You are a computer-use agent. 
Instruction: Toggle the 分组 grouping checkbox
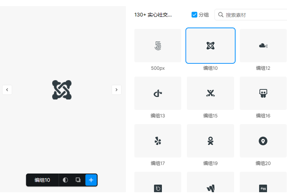click(x=194, y=15)
